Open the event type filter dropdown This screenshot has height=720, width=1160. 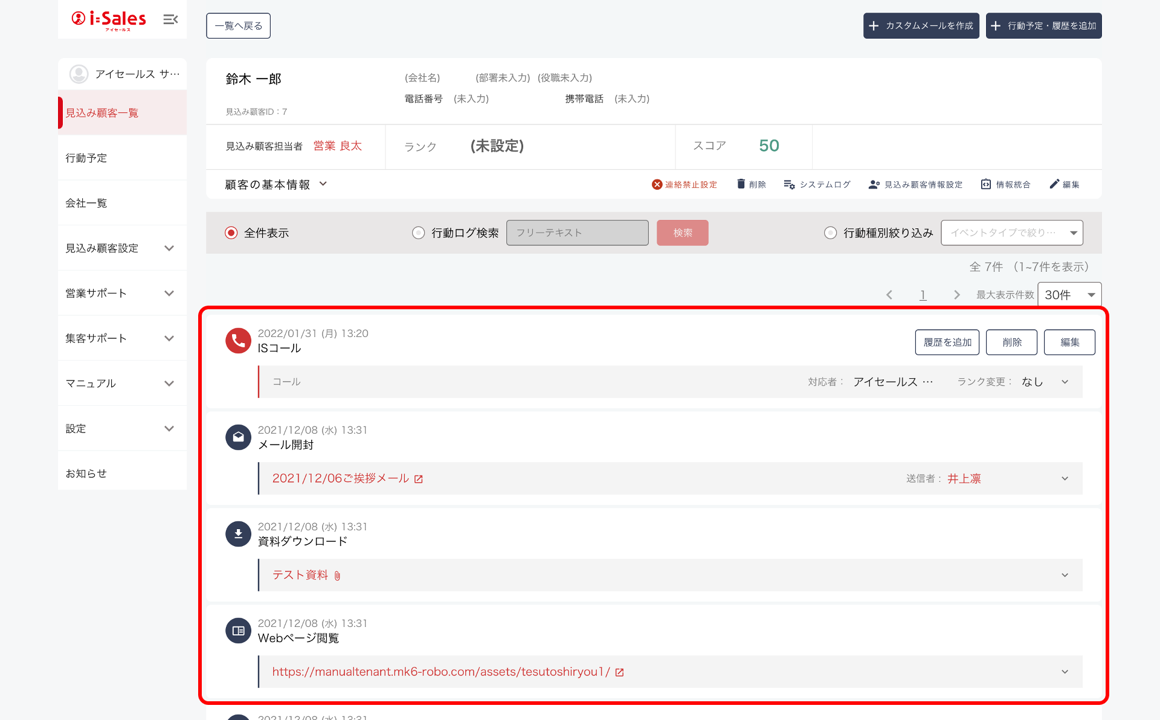pos(1012,233)
